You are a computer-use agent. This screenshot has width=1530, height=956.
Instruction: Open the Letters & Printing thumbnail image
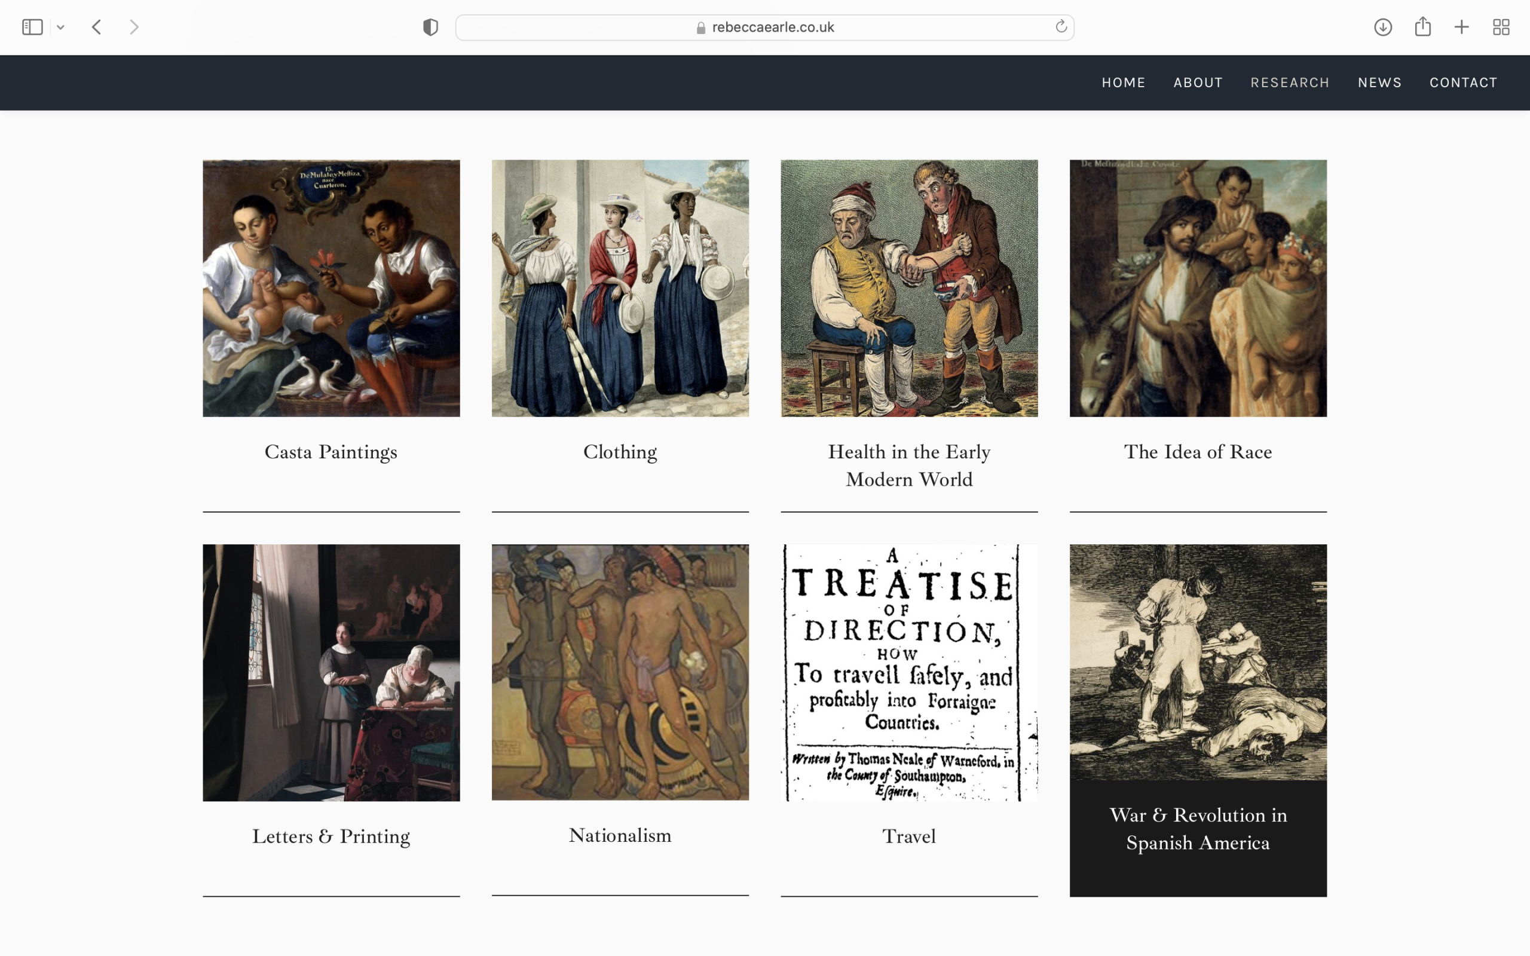[331, 673]
